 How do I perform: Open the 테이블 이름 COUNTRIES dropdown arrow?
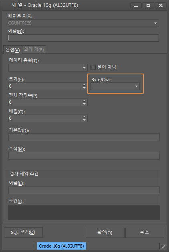[x=155, y=23]
